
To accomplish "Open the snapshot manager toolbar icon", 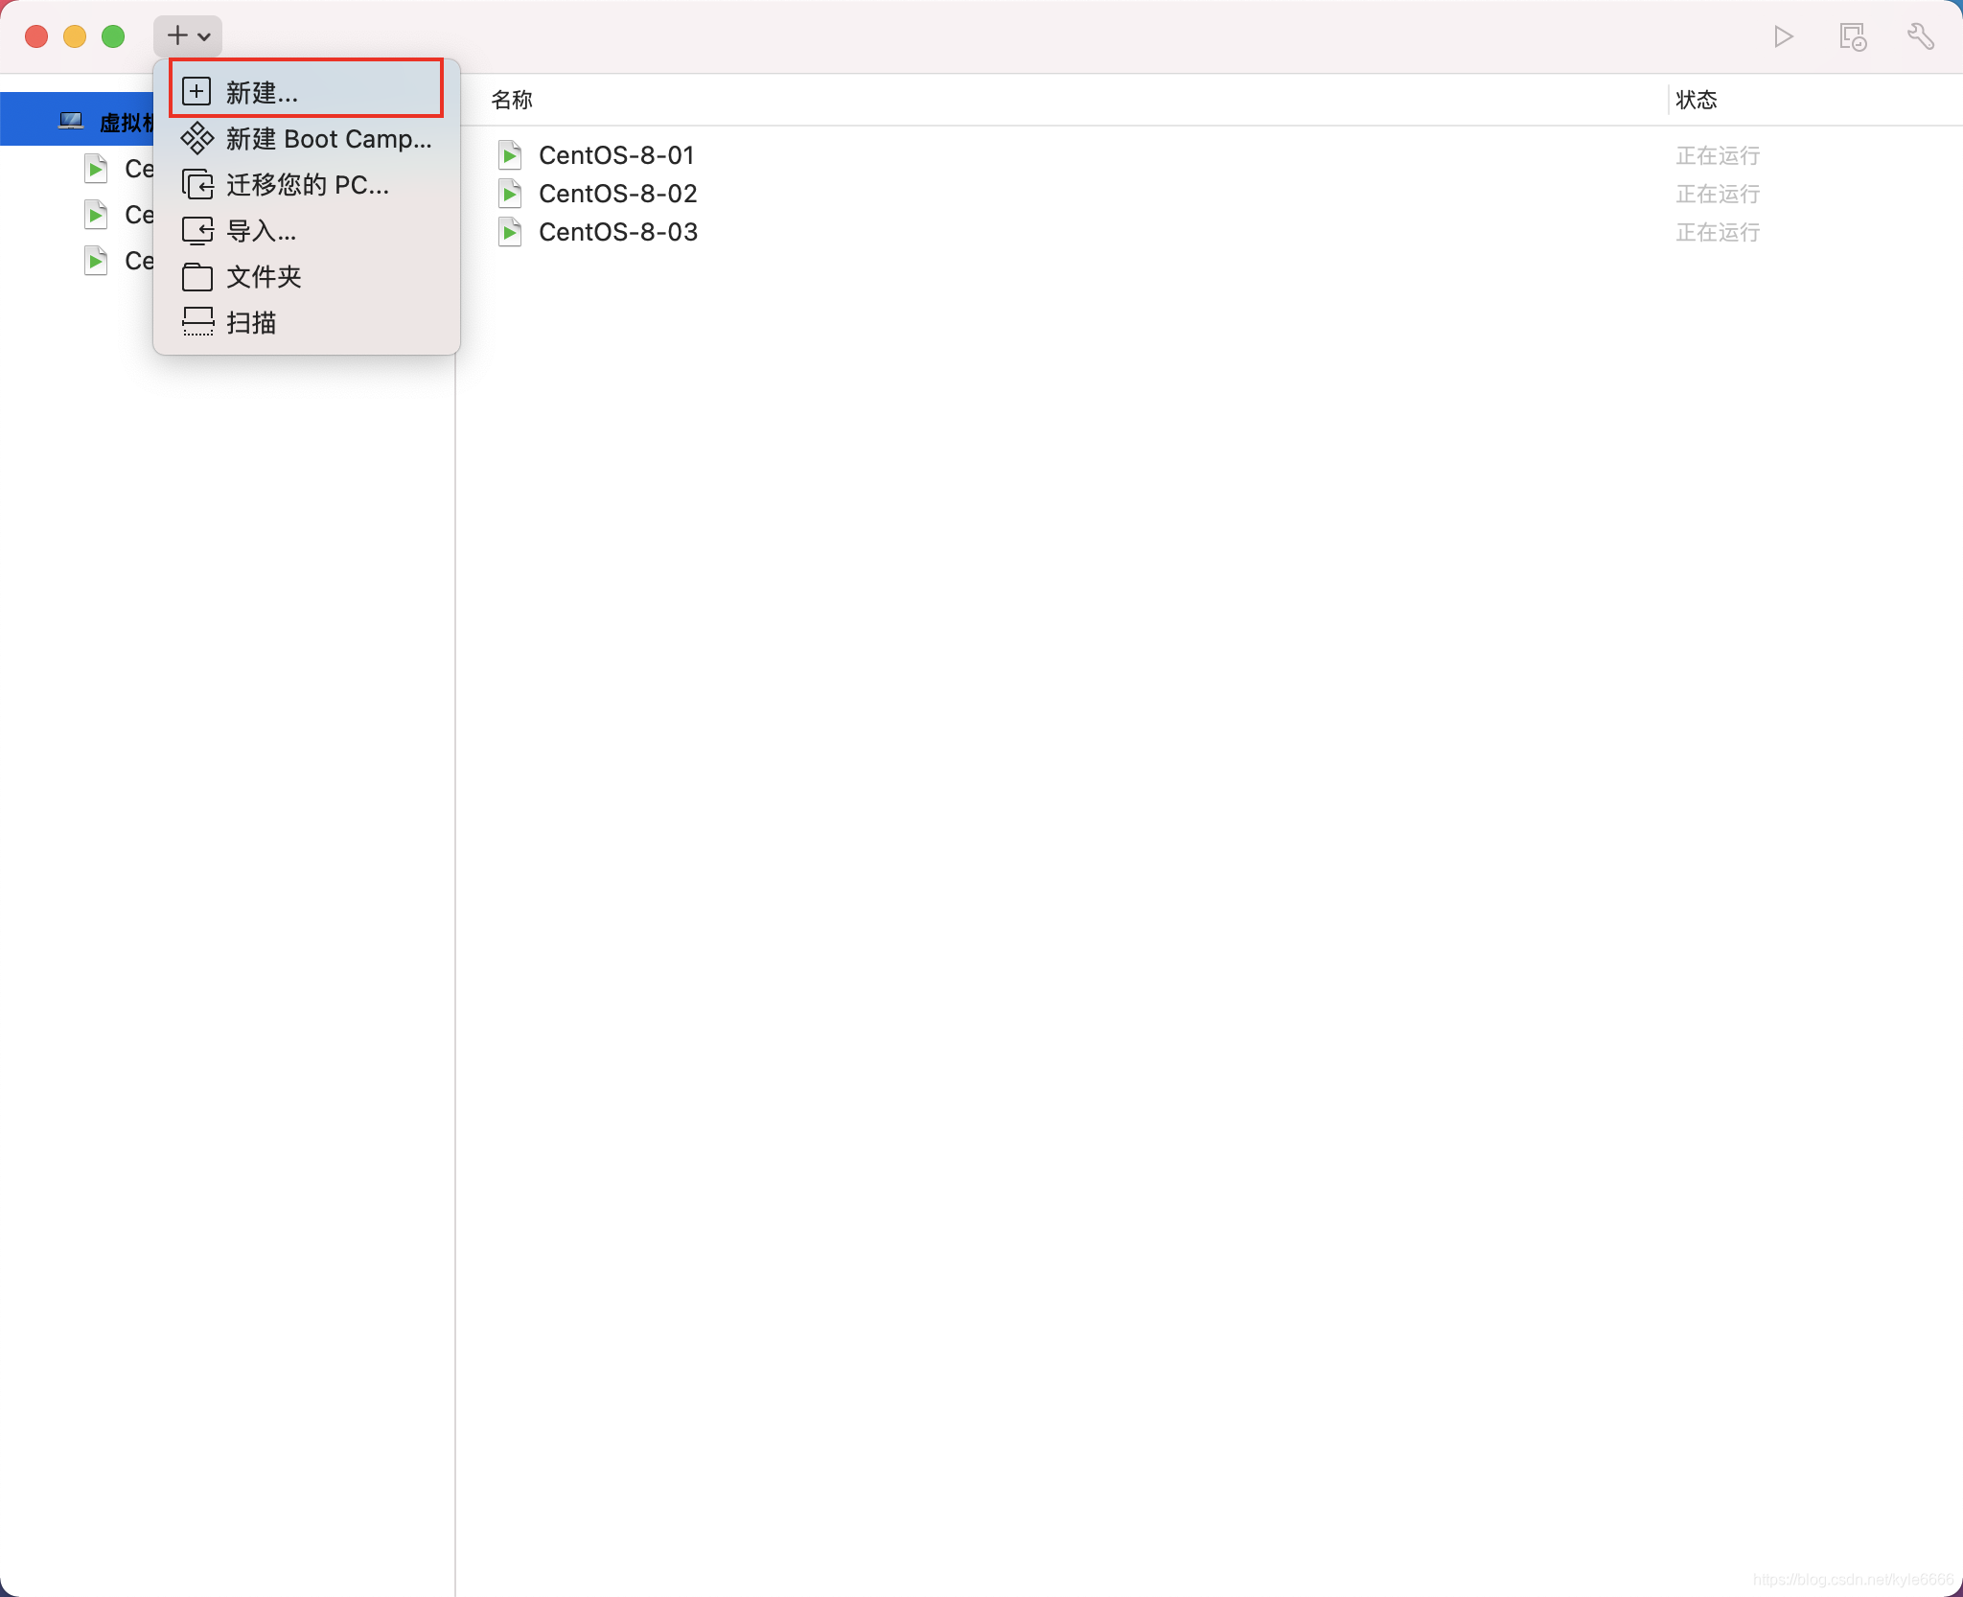I will (1852, 37).
